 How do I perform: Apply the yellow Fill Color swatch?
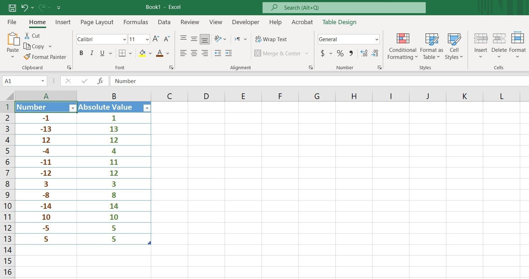tap(142, 53)
